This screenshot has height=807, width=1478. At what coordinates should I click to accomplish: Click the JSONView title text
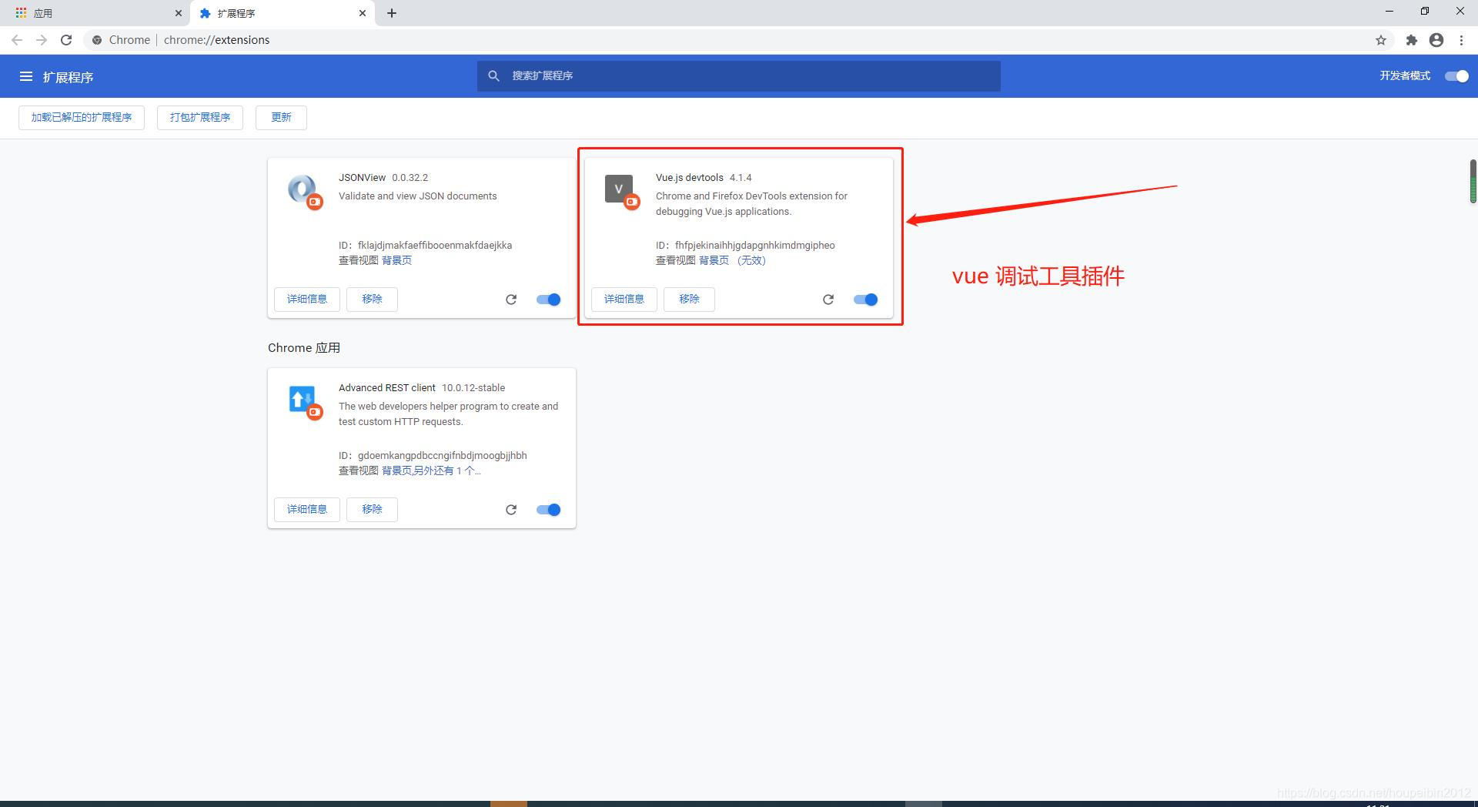point(362,178)
